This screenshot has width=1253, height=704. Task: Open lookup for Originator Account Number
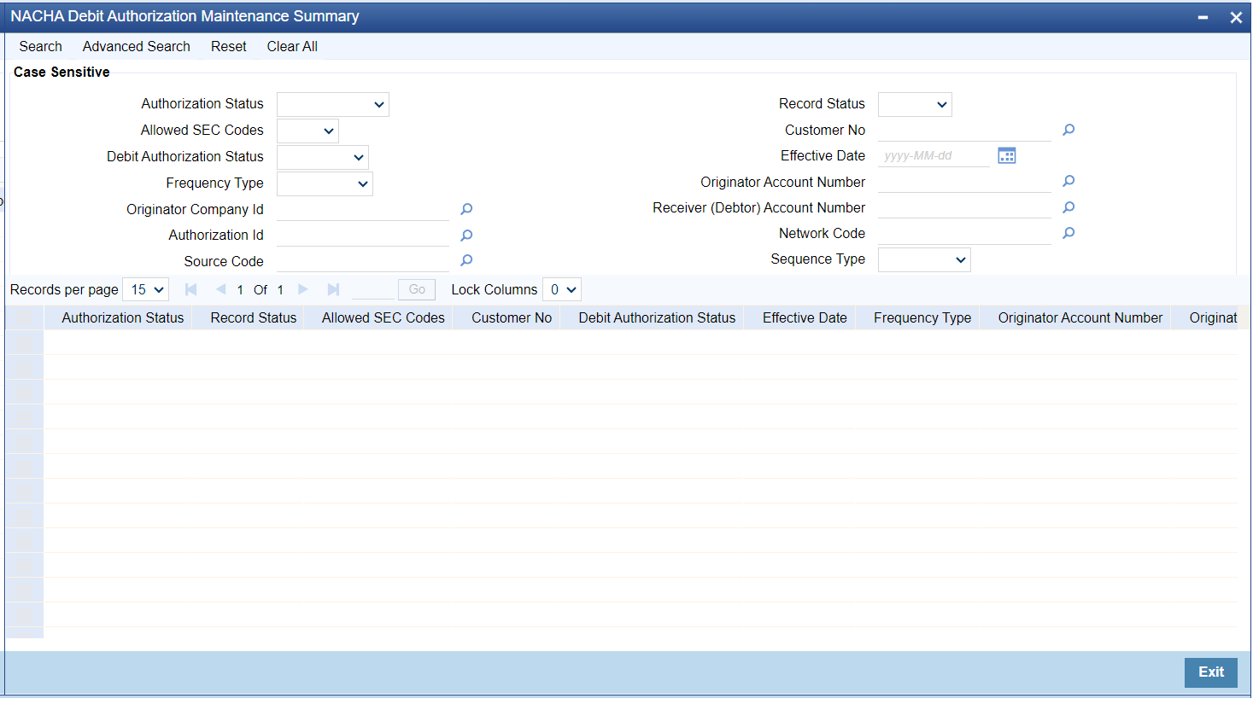[1069, 181]
